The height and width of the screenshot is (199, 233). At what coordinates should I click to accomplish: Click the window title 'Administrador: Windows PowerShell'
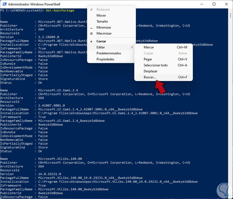tap(34, 4)
